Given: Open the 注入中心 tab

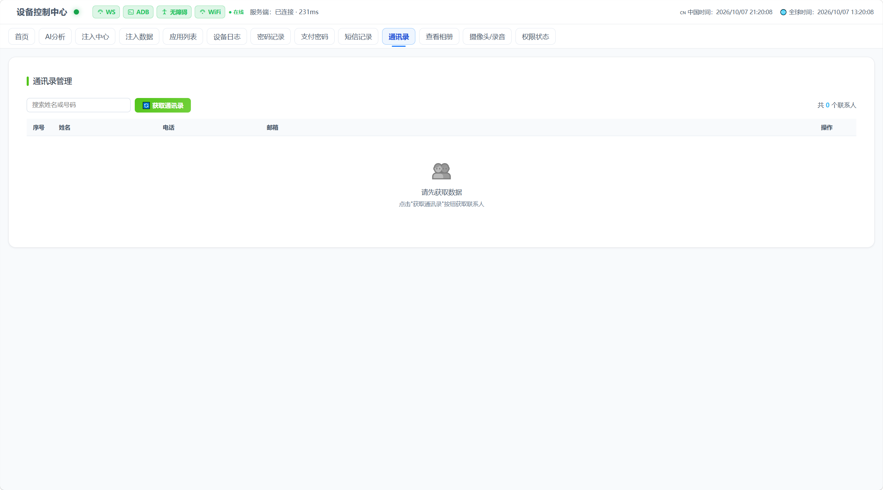Looking at the screenshot, I should pyautogui.click(x=95, y=37).
